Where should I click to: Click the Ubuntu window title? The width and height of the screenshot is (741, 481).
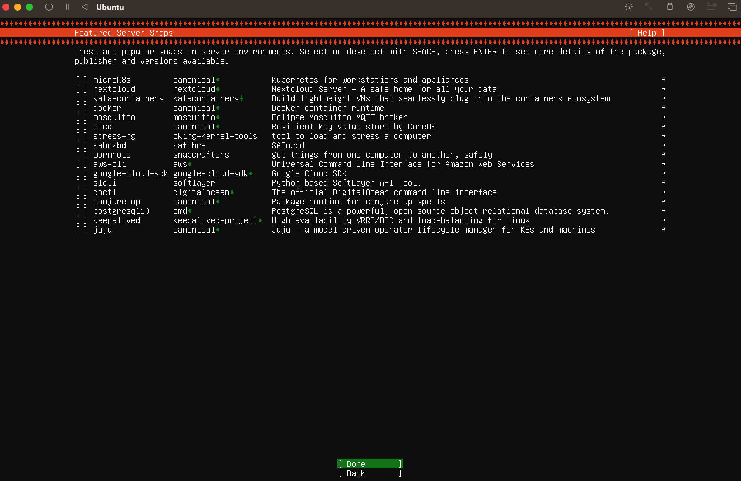[x=110, y=7]
